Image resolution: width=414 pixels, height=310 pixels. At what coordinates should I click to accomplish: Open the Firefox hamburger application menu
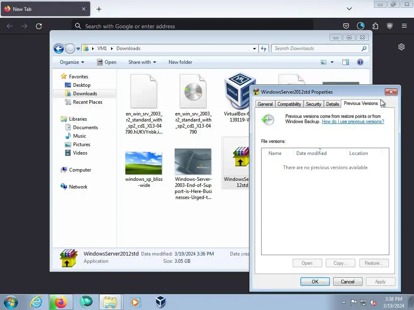click(x=404, y=26)
